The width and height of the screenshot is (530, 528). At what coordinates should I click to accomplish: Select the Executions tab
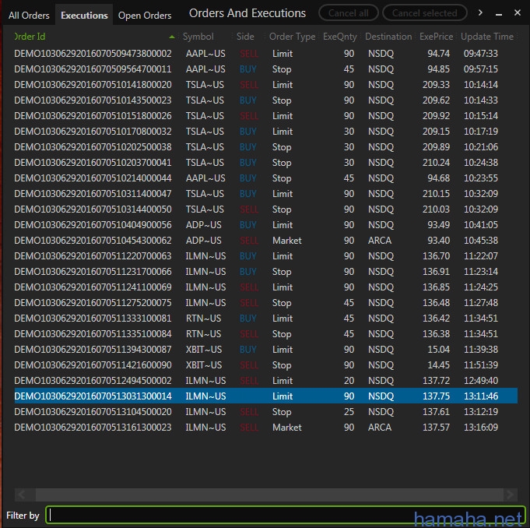click(x=84, y=16)
